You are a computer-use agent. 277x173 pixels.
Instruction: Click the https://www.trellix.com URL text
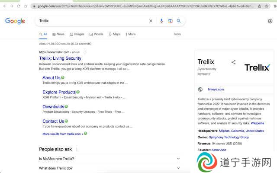pos(54,52)
